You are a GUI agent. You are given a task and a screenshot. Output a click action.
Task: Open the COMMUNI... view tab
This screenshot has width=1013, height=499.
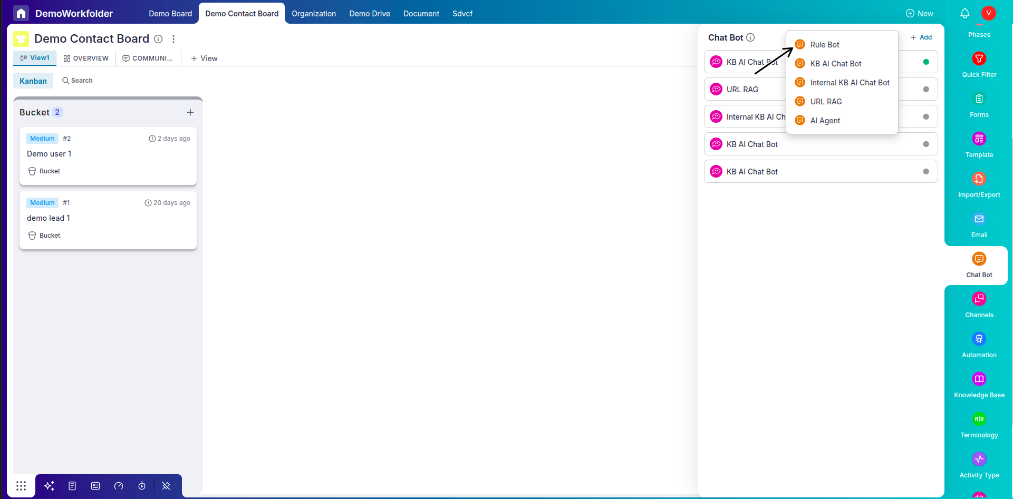148,58
